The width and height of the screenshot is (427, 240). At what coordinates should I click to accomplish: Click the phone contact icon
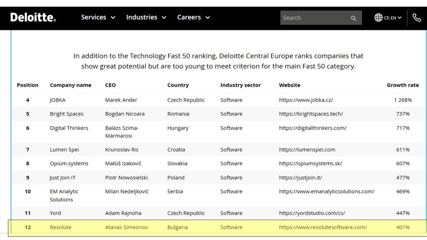tap(417, 17)
